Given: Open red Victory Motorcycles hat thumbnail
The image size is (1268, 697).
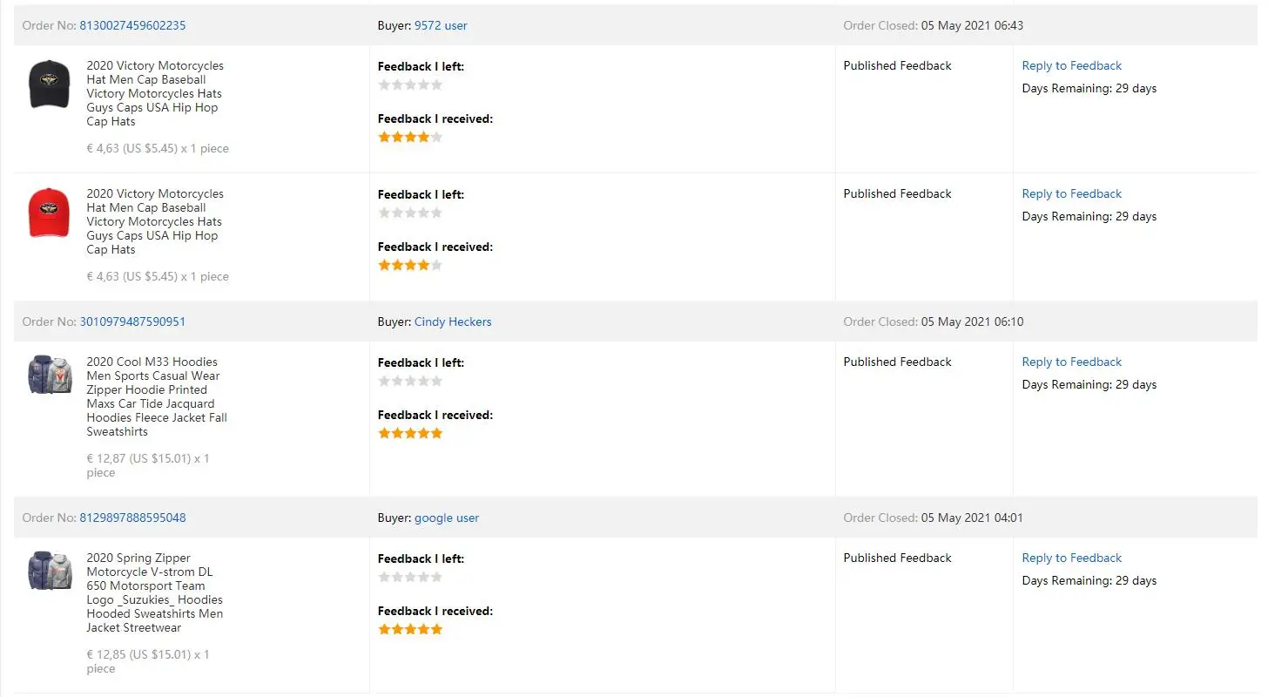Looking at the screenshot, I should click(50, 213).
